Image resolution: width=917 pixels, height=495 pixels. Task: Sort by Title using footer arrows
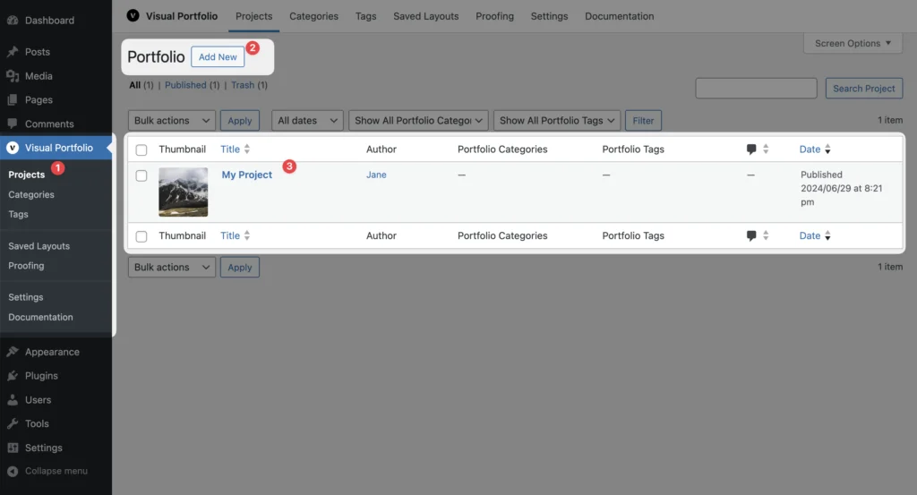coord(247,235)
